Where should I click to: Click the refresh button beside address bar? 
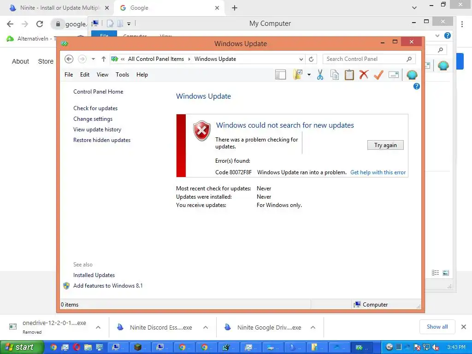311,59
